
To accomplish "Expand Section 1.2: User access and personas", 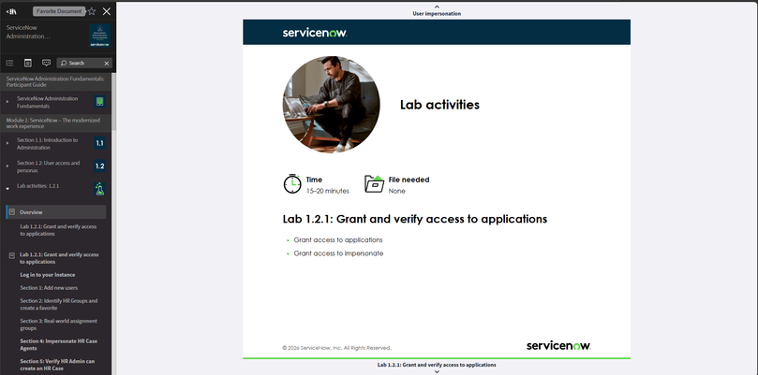I will (x=7, y=166).
